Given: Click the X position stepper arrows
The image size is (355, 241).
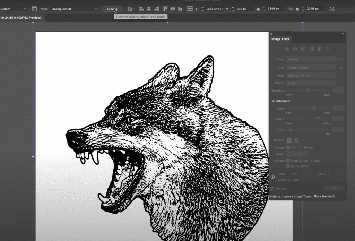Looking at the screenshot, I should coord(202,9).
